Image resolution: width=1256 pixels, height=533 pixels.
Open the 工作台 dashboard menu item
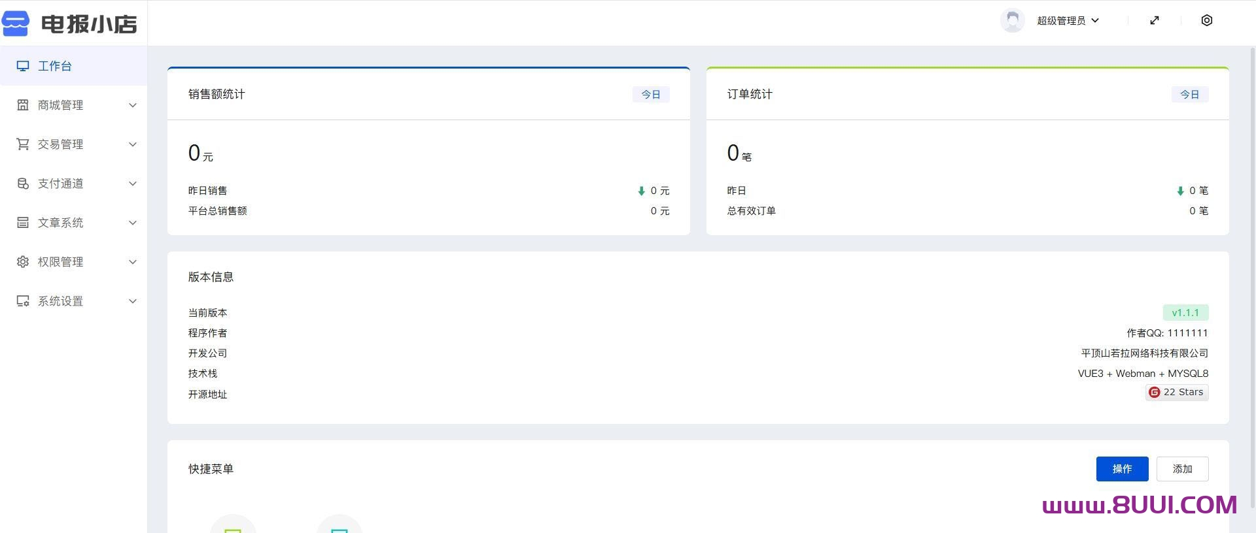click(x=55, y=66)
